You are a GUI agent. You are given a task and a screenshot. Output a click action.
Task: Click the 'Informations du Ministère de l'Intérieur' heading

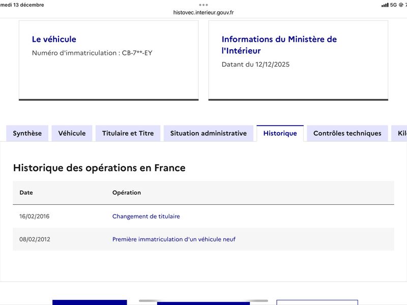279,45
